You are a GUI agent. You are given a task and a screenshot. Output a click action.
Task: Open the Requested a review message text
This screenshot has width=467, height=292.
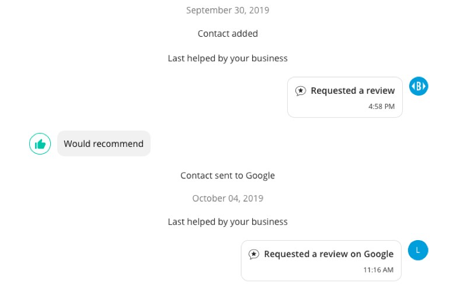tap(353, 91)
